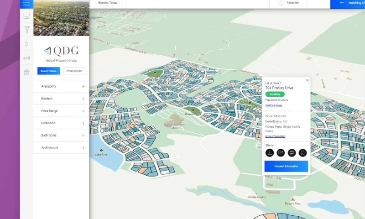
Task: Click the monitor icon in sidebar
Action: (x=26, y=16)
